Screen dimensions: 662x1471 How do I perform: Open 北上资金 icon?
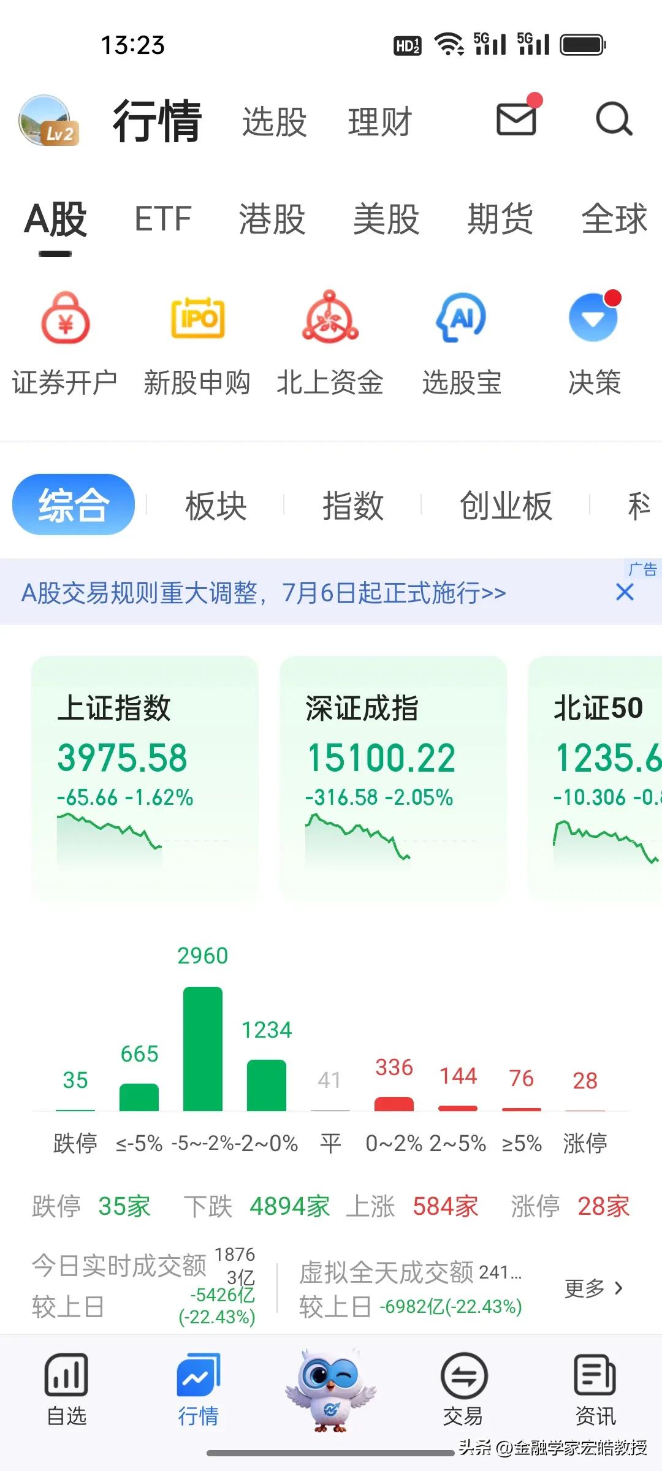pyautogui.click(x=330, y=316)
